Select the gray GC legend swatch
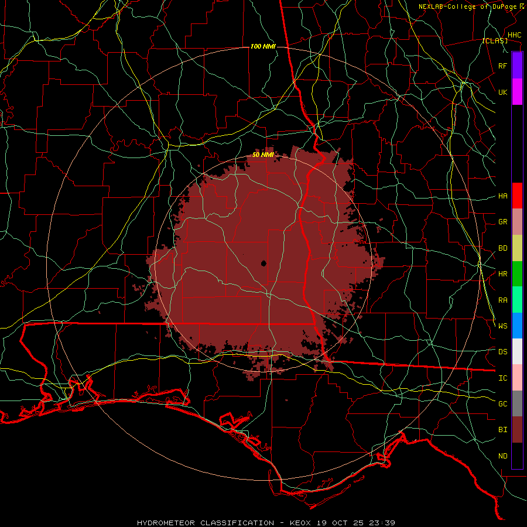 [x=517, y=403]
